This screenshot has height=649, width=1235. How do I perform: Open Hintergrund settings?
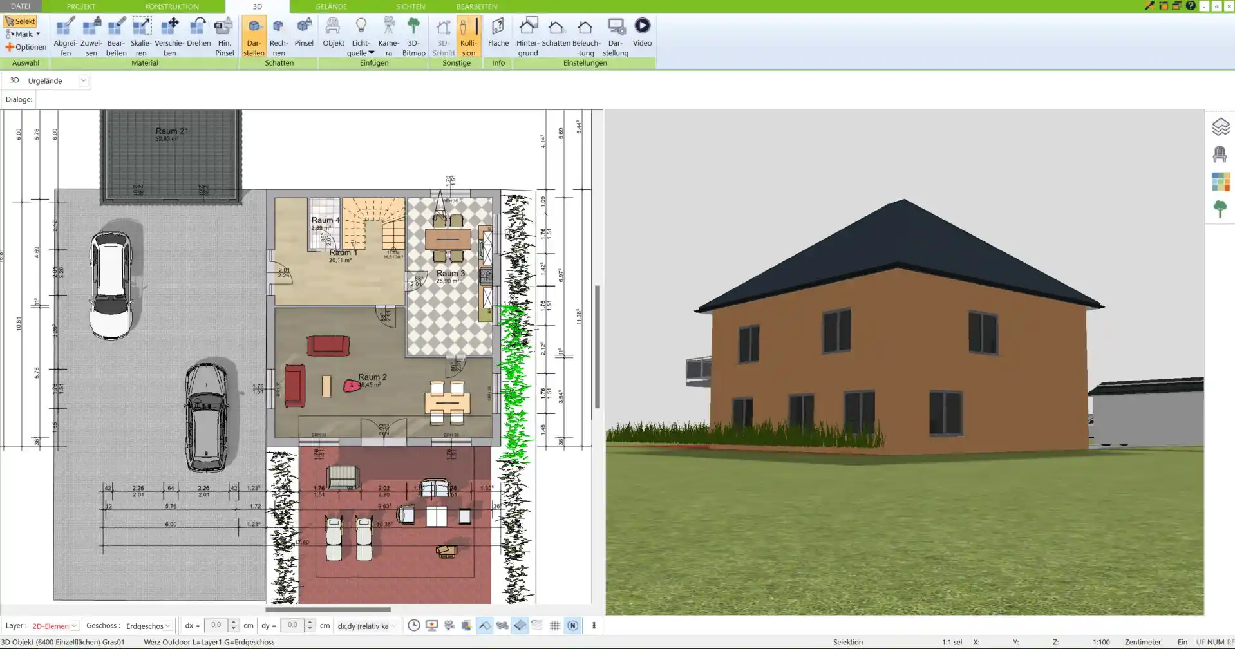tap(527, 37)
